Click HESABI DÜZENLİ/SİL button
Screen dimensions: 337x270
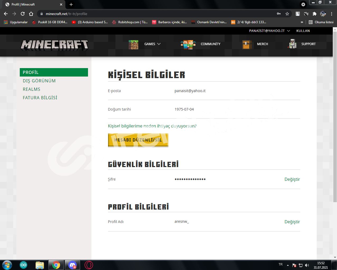[138, 140]
